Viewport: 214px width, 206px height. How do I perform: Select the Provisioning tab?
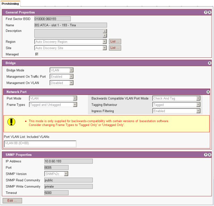(10, 3)
